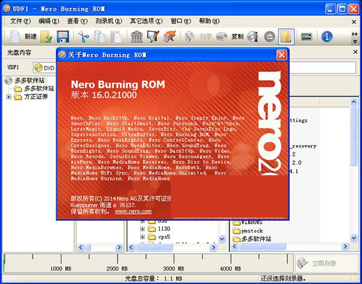
Task: Click the disabled 立即刻录 burn button
Action: coord(326,263)
